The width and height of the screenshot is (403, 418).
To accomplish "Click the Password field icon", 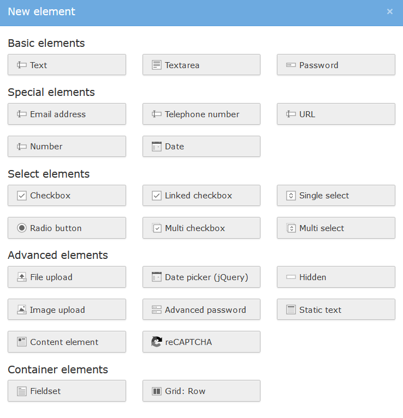I will pos(291,65).
